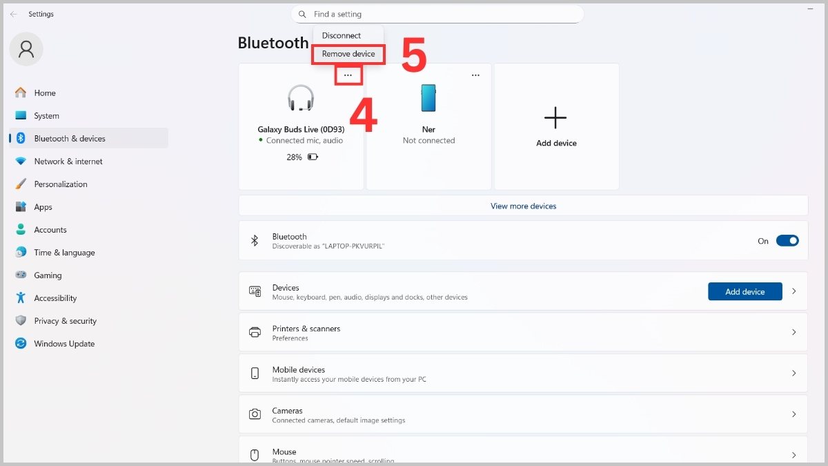Click the Connected mic, audio status text
Viewport: 828px width, 466px height.
click(x=304, y=140)
